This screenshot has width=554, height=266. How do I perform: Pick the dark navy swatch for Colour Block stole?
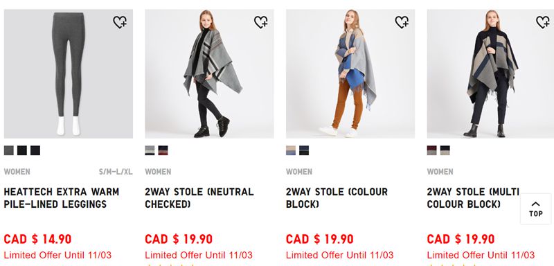304,150
